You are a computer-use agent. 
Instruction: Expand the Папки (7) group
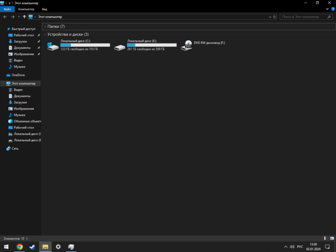45,26
